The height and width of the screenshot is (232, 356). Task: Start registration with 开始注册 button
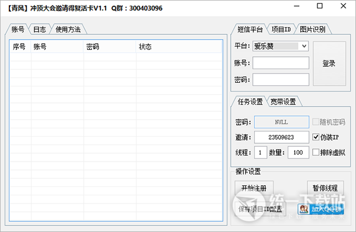click(254, 188)
